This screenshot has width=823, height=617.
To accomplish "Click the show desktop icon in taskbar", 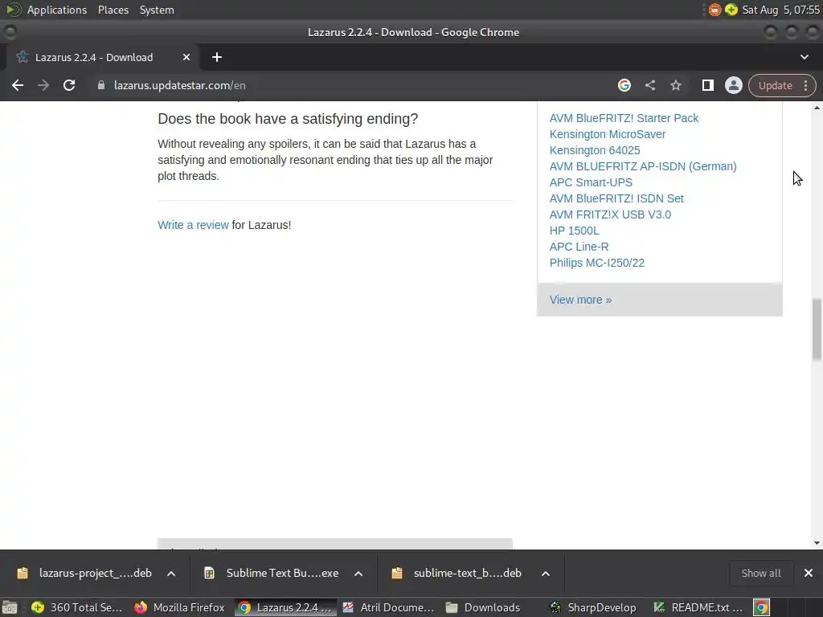I will [10, 608].
